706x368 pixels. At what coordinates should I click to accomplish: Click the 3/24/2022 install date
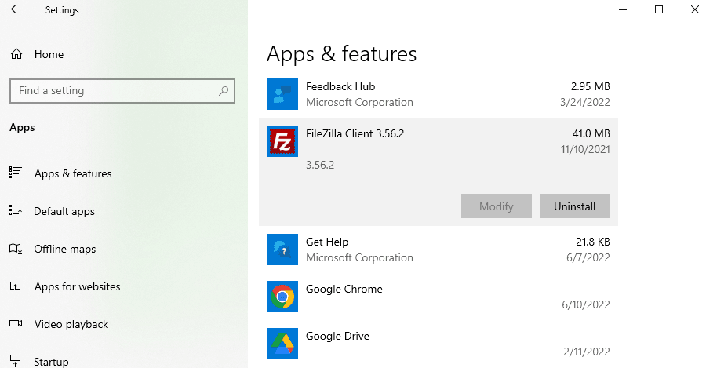point(585,102)
